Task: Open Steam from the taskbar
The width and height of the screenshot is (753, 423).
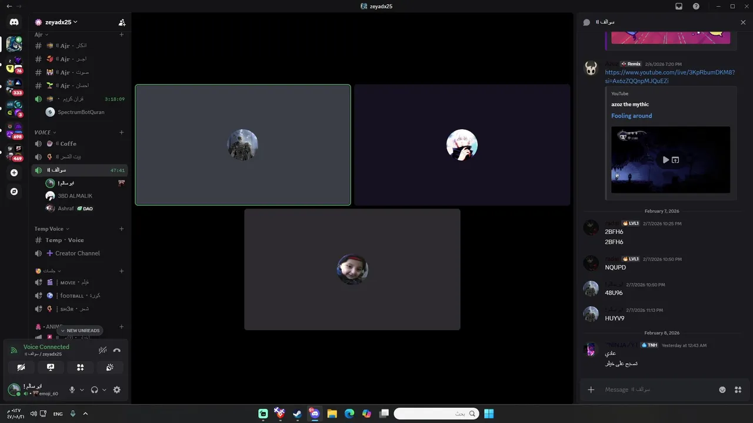Action: [297, 414]
